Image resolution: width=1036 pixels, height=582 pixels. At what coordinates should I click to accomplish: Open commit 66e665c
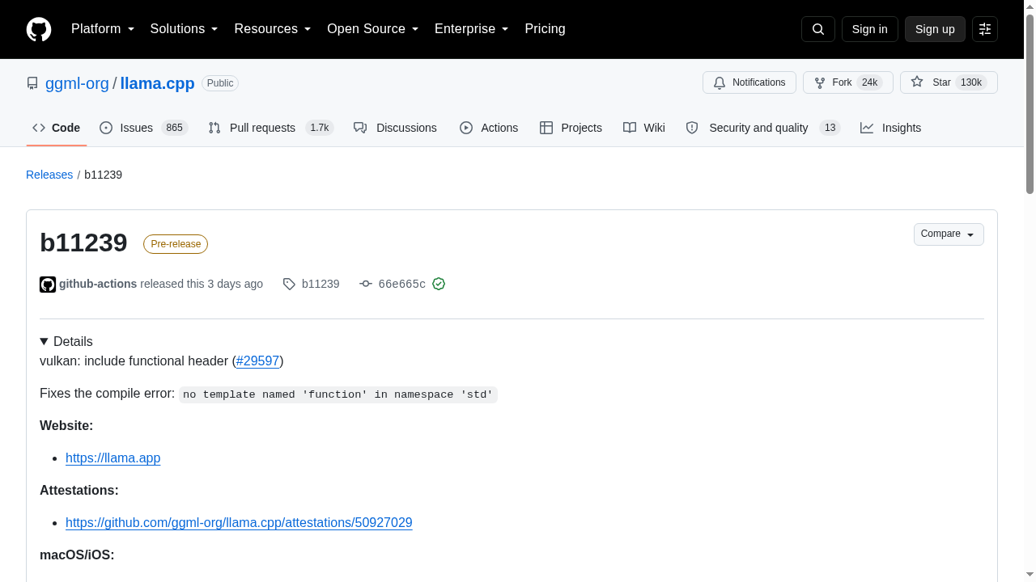click(x=393, y=284)
